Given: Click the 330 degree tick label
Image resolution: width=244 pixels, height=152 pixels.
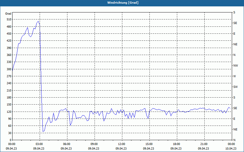Looking at the screenshot, I should click(x=9, y=62).
